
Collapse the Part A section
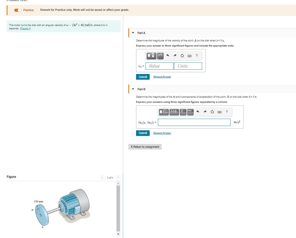(133, 33)
